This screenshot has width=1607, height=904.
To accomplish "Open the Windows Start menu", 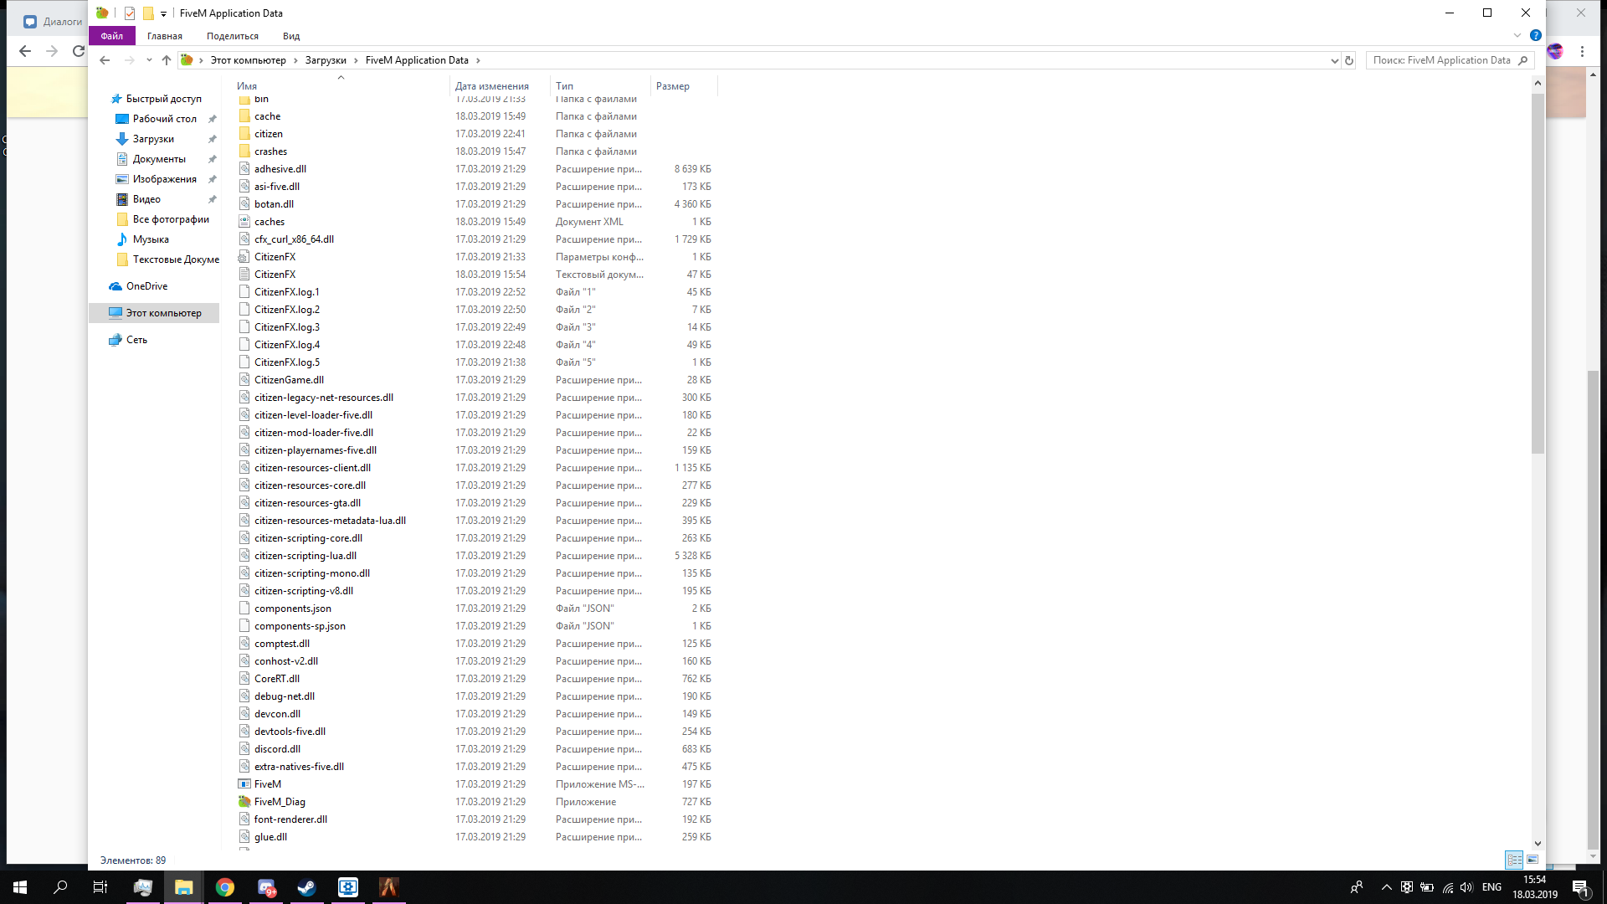I will (x=20, y=887).
